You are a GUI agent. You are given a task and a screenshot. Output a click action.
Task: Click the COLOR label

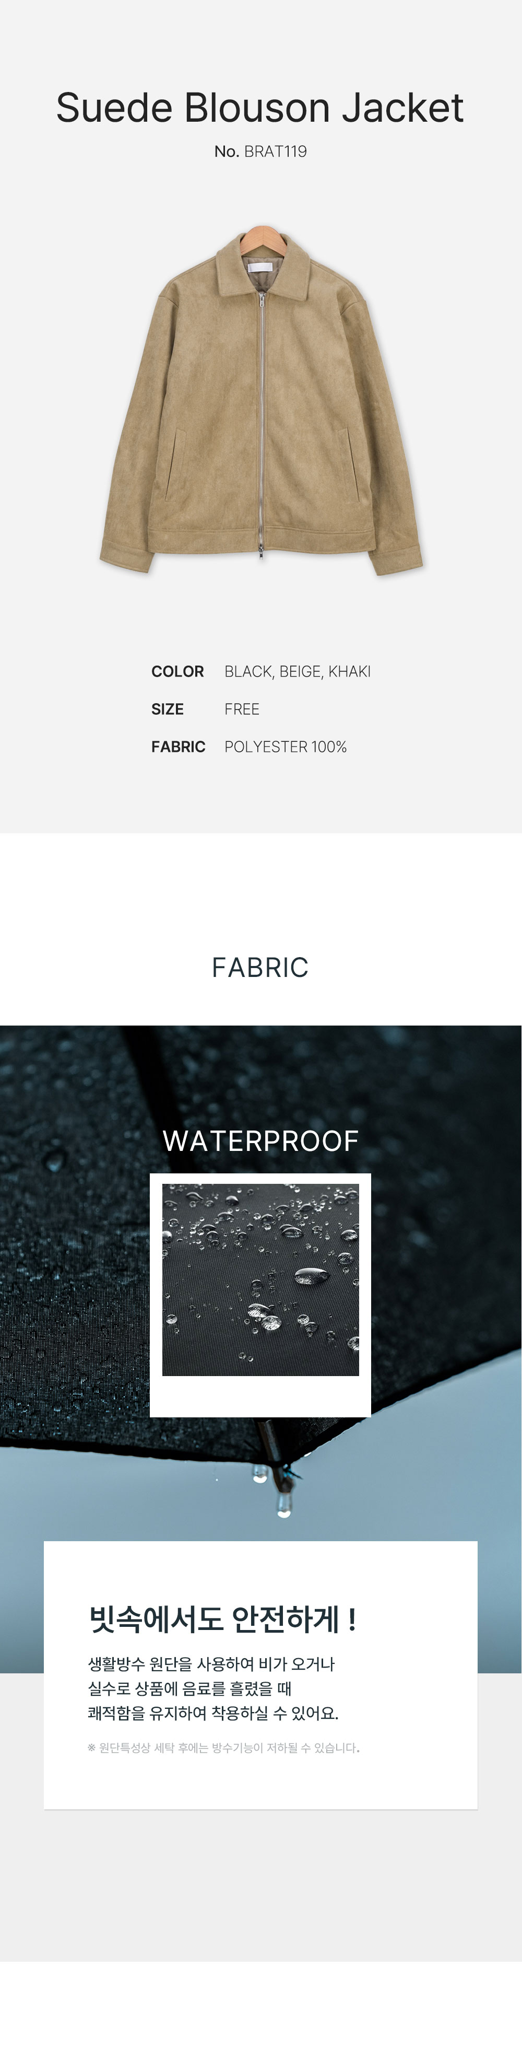(x=177, y=671)
